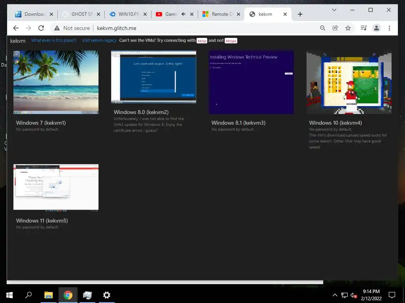
Task: Mute audio on the Gaming YouTube tab
Action: pos(184,14)
